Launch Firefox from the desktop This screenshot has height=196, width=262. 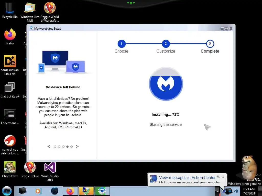pos(10,37)
